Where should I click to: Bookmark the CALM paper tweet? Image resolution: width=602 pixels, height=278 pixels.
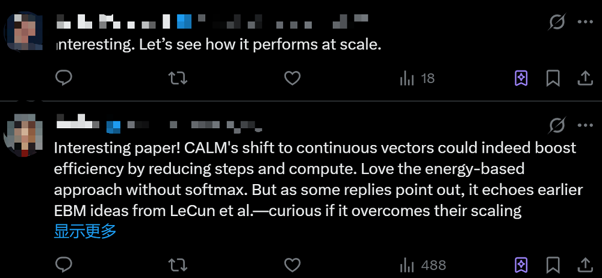pyautogui.click(x=553, y=265)
